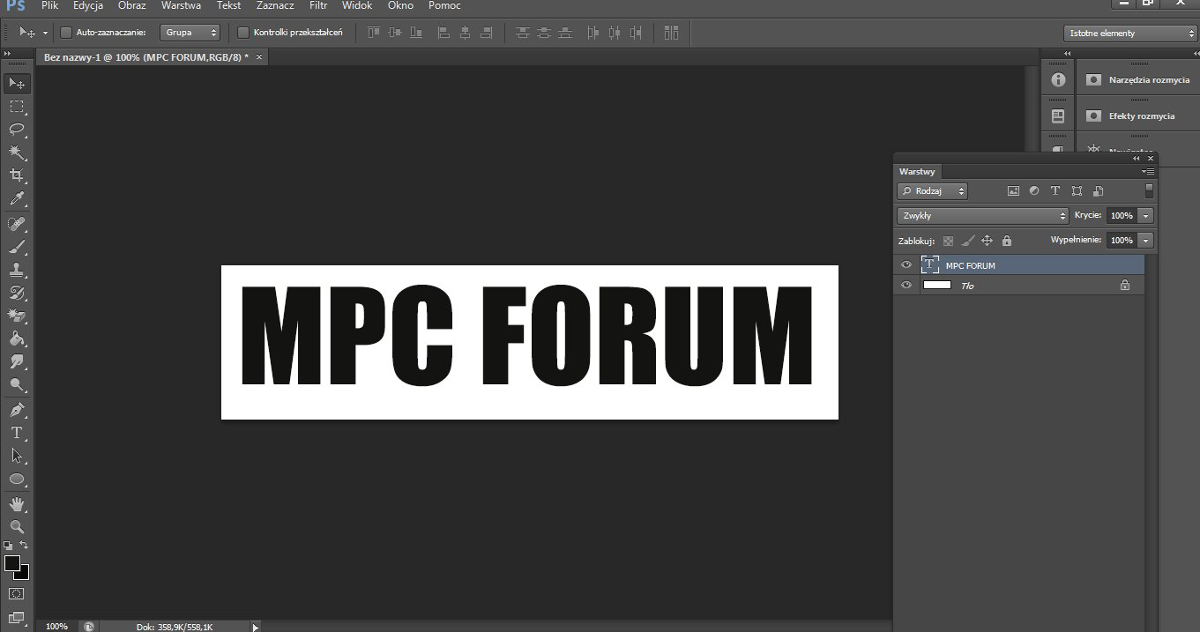This screenshot has height=632, width=1200.
Task: Select the Clone Stamp tool
Action: tap(17, 270)
